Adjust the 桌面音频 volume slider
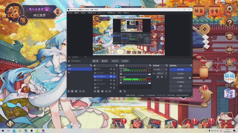The height and width of the screenshot is (133, 238). [x=137, y=83]
